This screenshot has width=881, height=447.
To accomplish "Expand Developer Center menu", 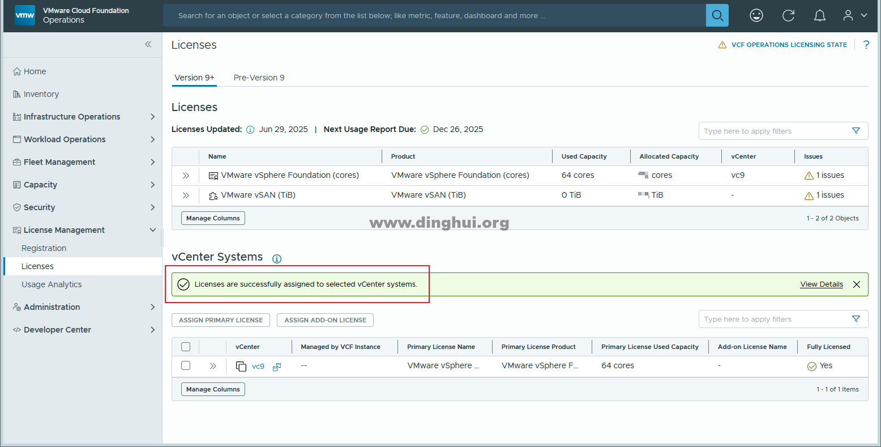I will pyautogui.click(x=152, y=330).
